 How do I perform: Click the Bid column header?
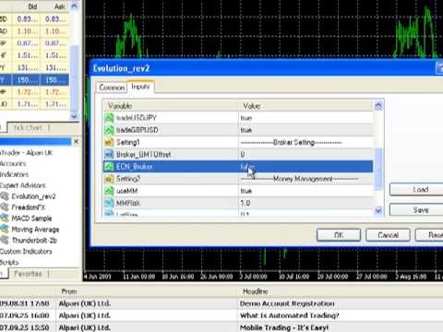pyautogui.click(x=26, y=6)
